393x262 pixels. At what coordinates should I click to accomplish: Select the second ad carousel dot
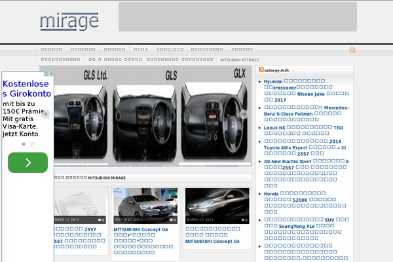[32, 144]
